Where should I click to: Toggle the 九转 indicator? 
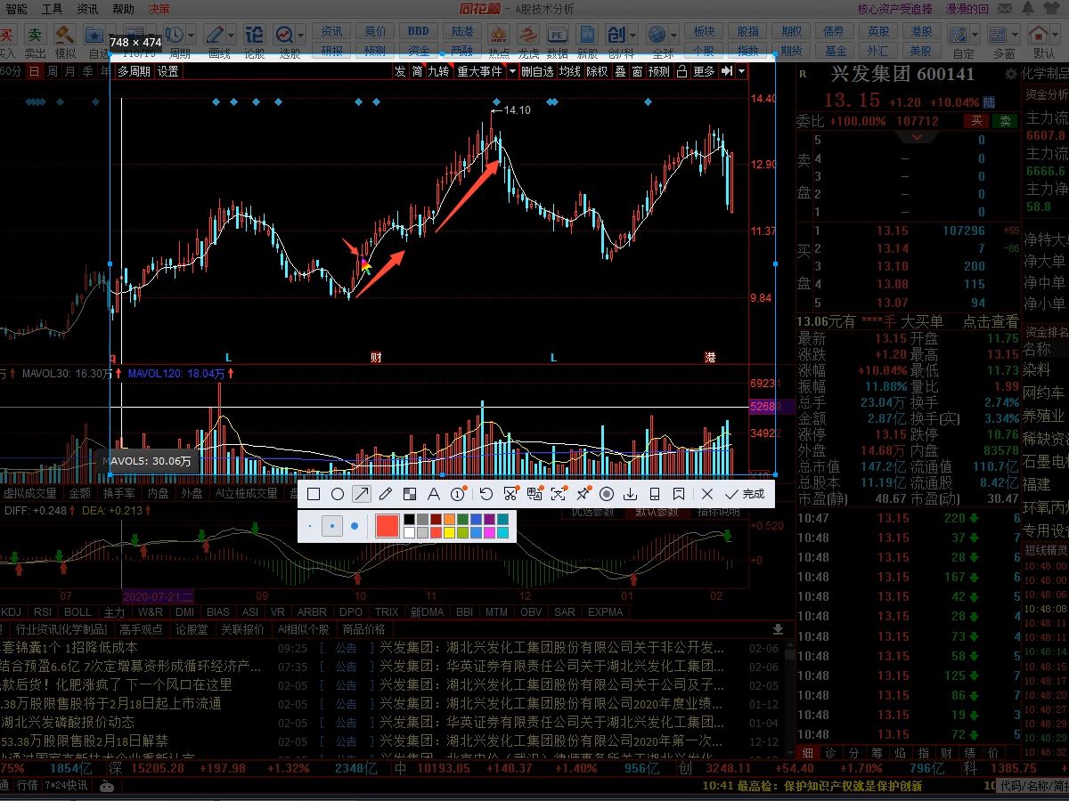tap(438, 71)
